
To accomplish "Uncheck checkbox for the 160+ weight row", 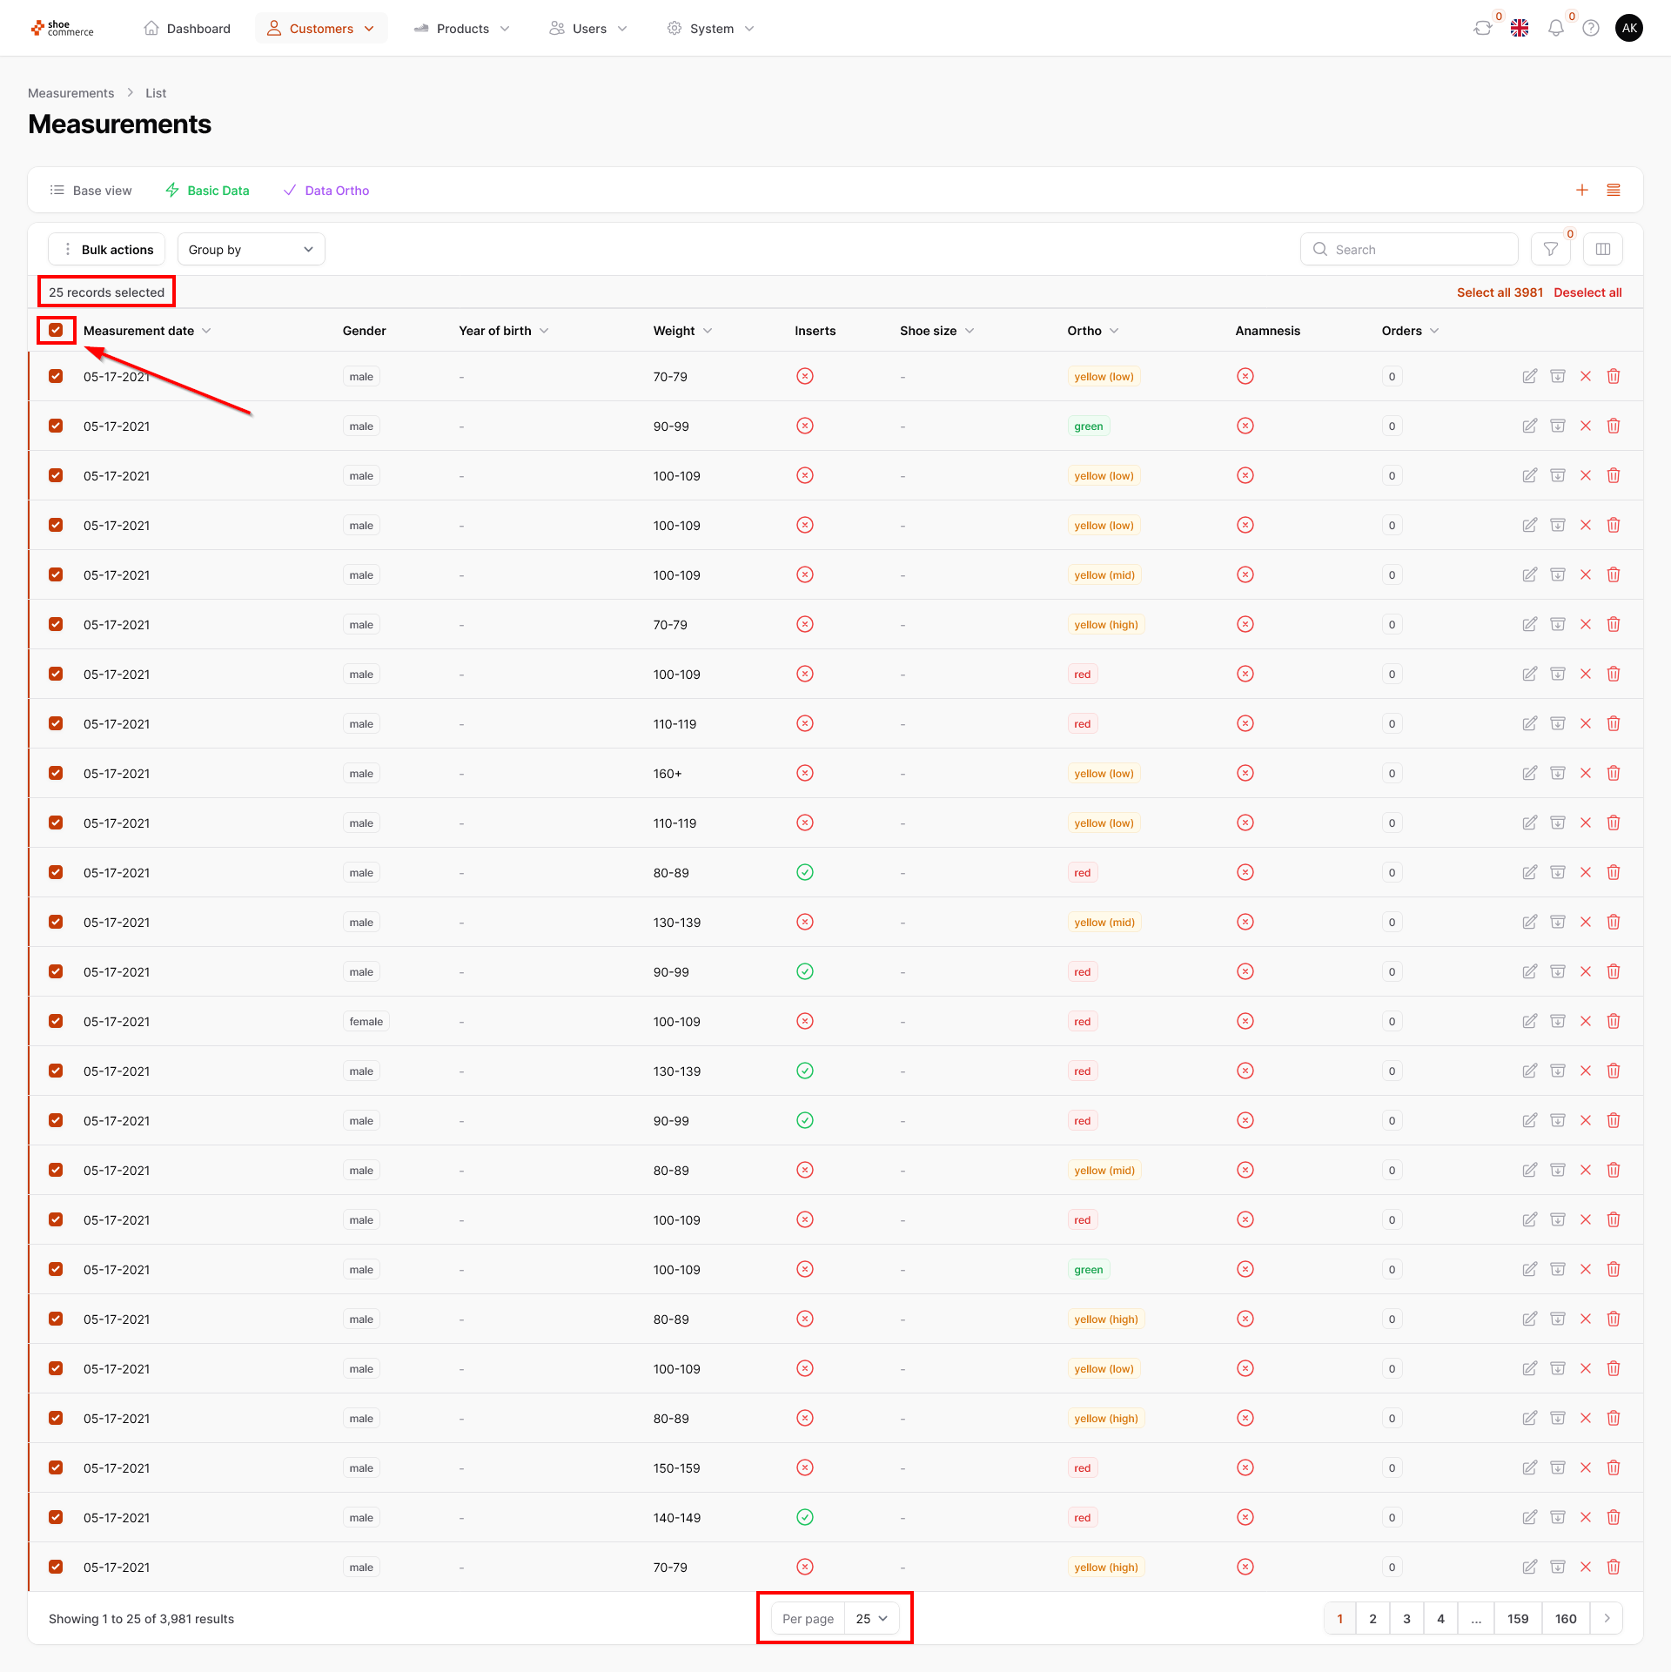I will tap(57, 773).
